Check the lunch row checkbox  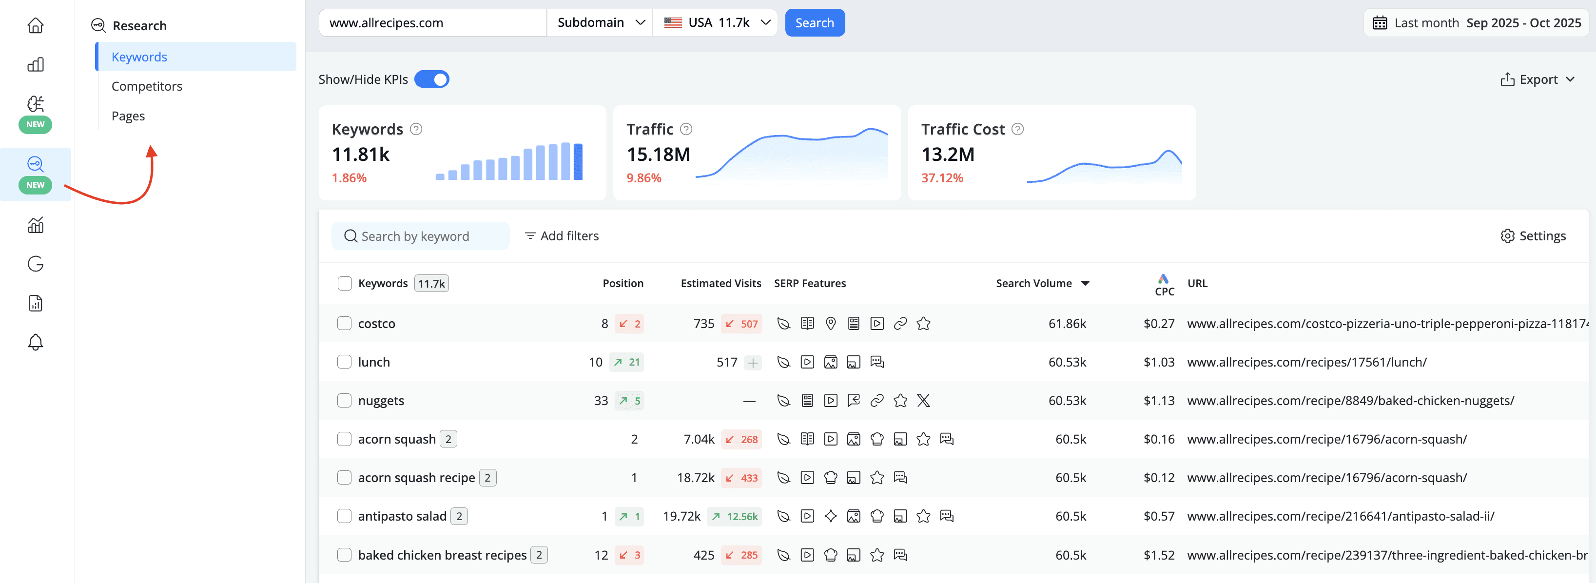(x=345, y=362)
